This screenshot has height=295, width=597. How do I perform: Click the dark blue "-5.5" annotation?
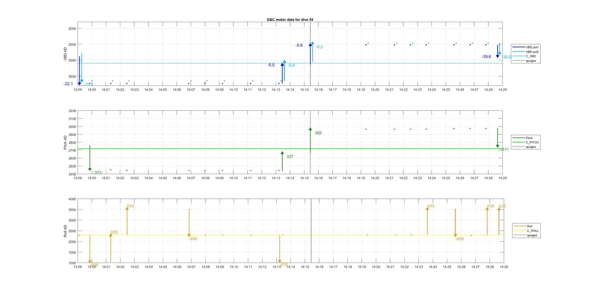271,65
